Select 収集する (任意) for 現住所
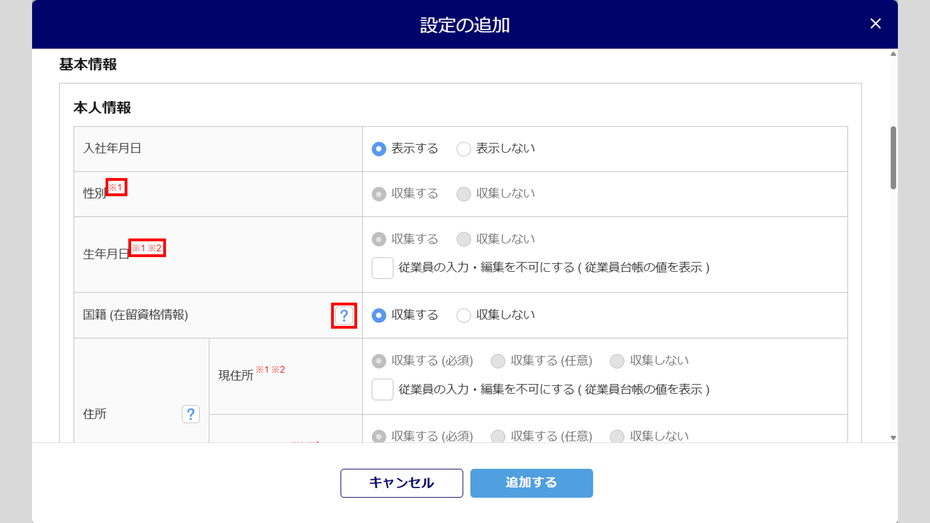Image resolution: width=930 pixels, height=523 pixels. click(x=498, y=361)
